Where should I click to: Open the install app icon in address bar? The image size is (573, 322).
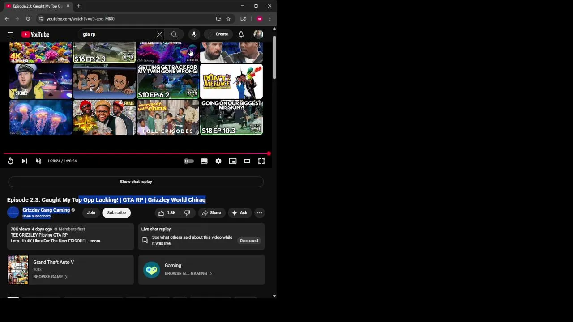pyautogui.click(x=218, y=19)
